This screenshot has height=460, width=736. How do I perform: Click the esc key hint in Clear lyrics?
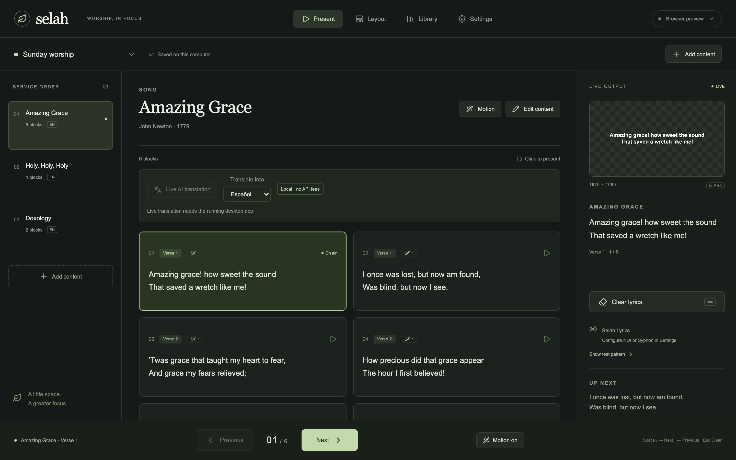[709, 302]
